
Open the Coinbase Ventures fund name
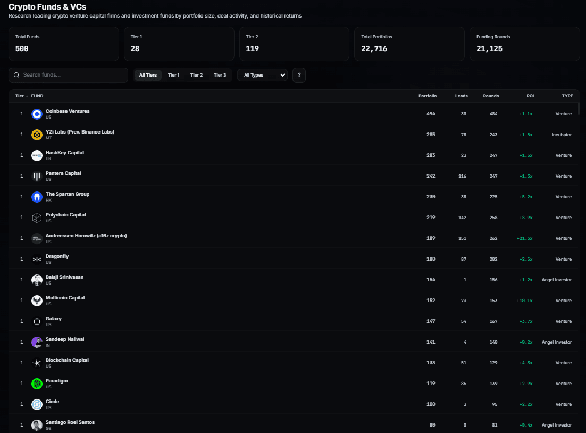click(x=68, y=111)
